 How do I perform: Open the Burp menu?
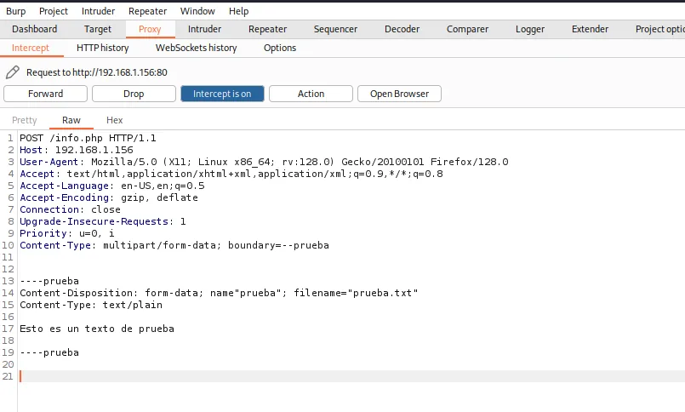(15, 11)
